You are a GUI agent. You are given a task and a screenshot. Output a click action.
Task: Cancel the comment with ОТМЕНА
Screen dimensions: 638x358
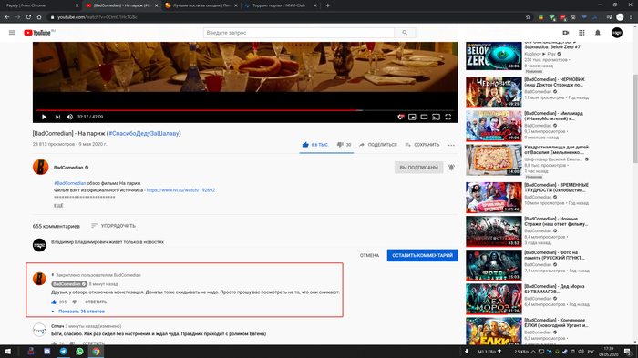369,255
